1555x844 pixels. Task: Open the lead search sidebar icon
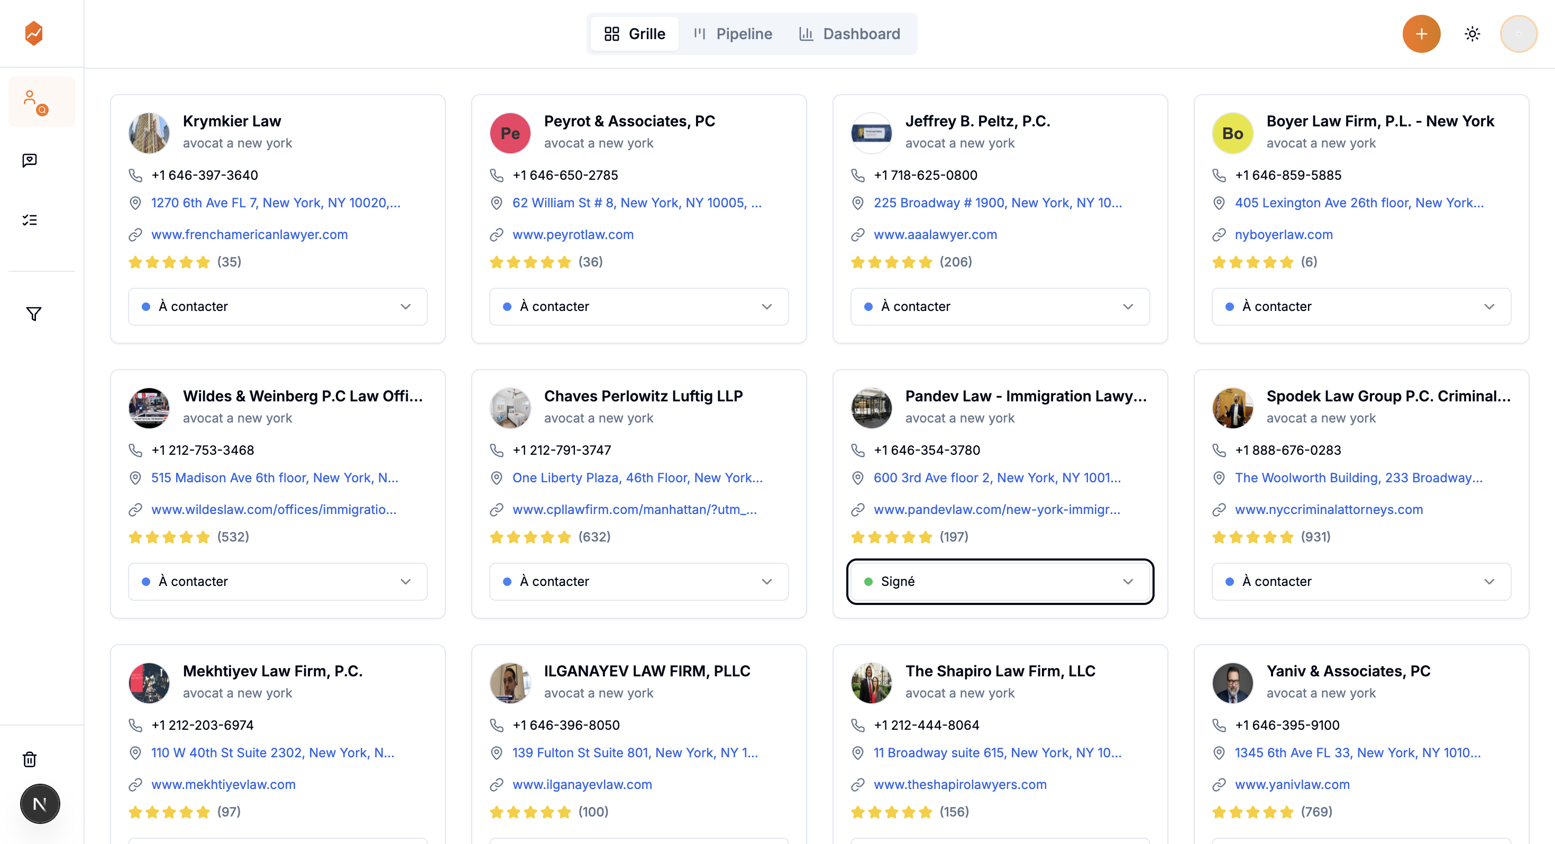(42, 102)
